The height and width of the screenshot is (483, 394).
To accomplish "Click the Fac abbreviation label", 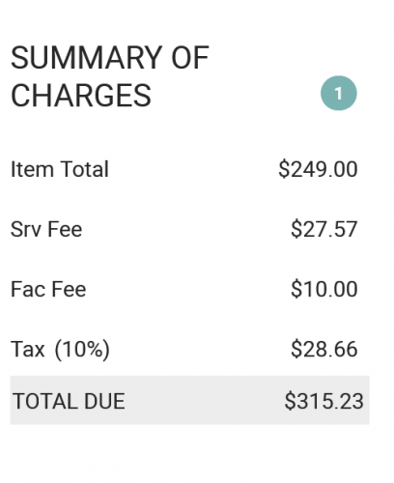I will click(x=27, y=289).
